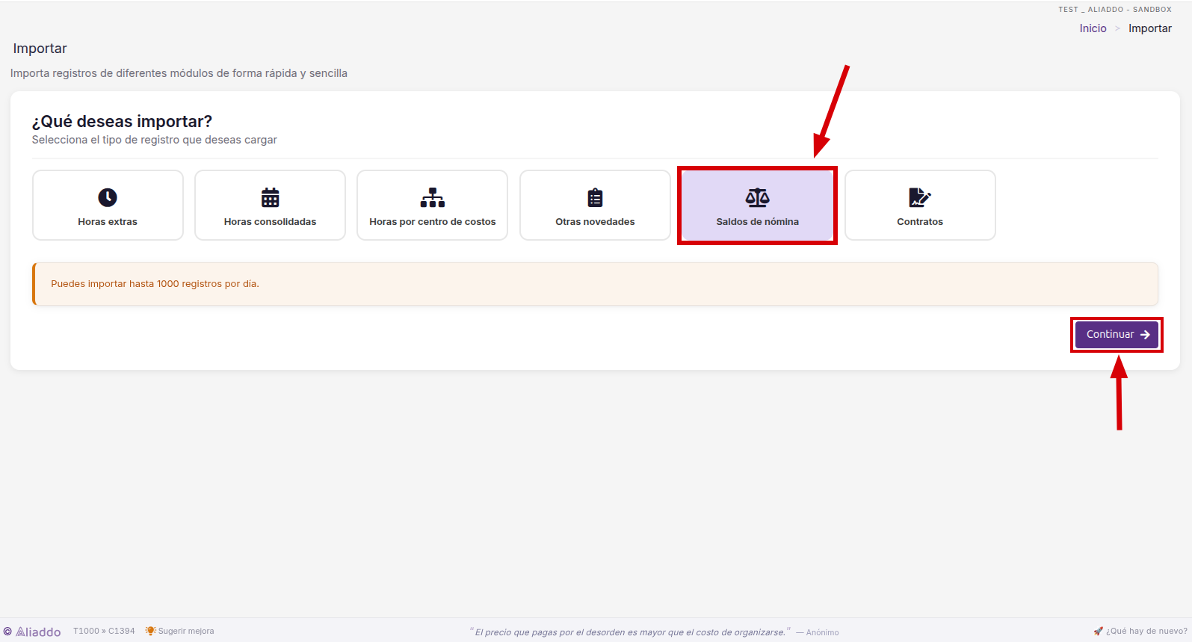Select the Otras novedades clipboard icon
Image resolution: width=1192 pixels, height=642 pixels.
(595, 197)
